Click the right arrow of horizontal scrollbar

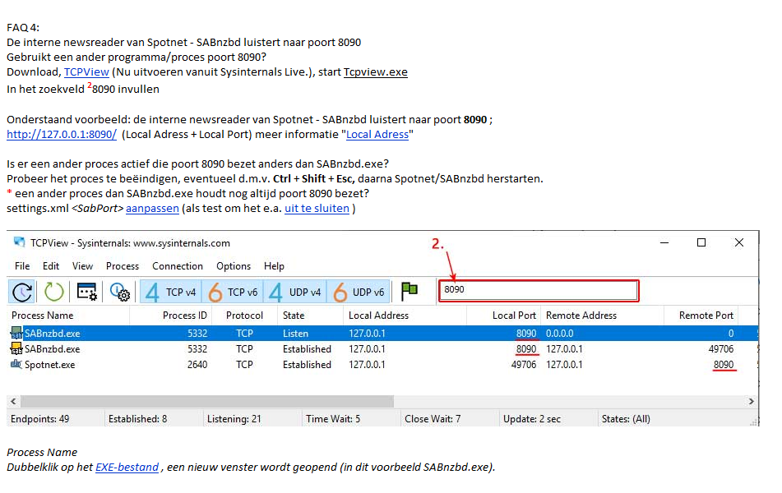point(751,401)
